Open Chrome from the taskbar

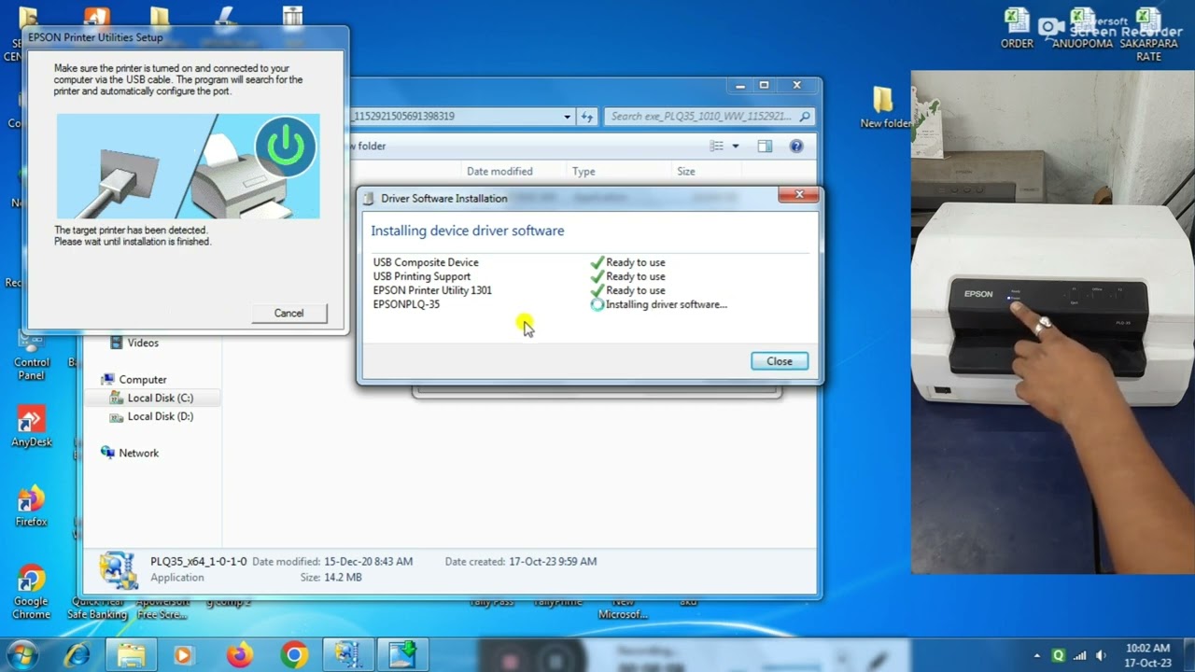pyautogui.click(x=294, y=655)
